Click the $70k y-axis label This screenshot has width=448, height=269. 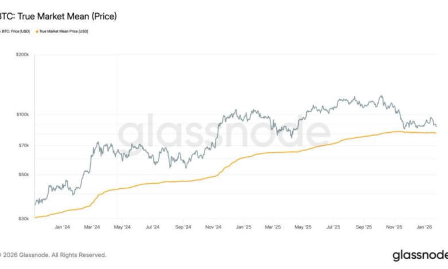23,145
